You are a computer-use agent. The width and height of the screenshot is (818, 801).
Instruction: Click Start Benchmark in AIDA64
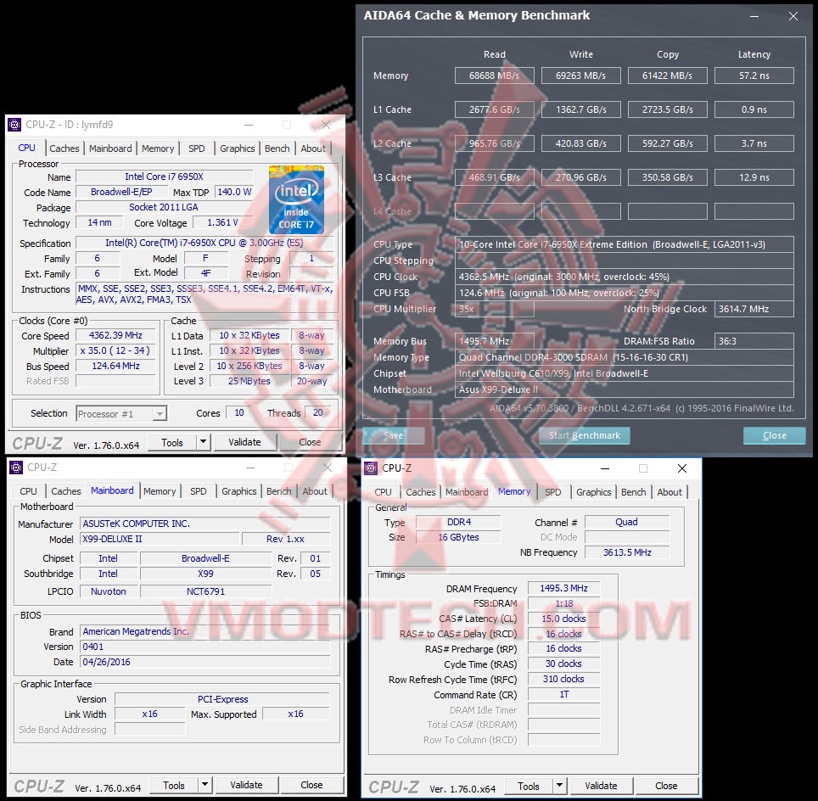tap(585, 436)
